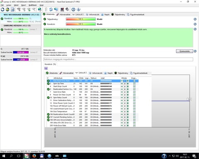Click the comment input field below statistics
The image size is (199, 159).
click(118, 59)
